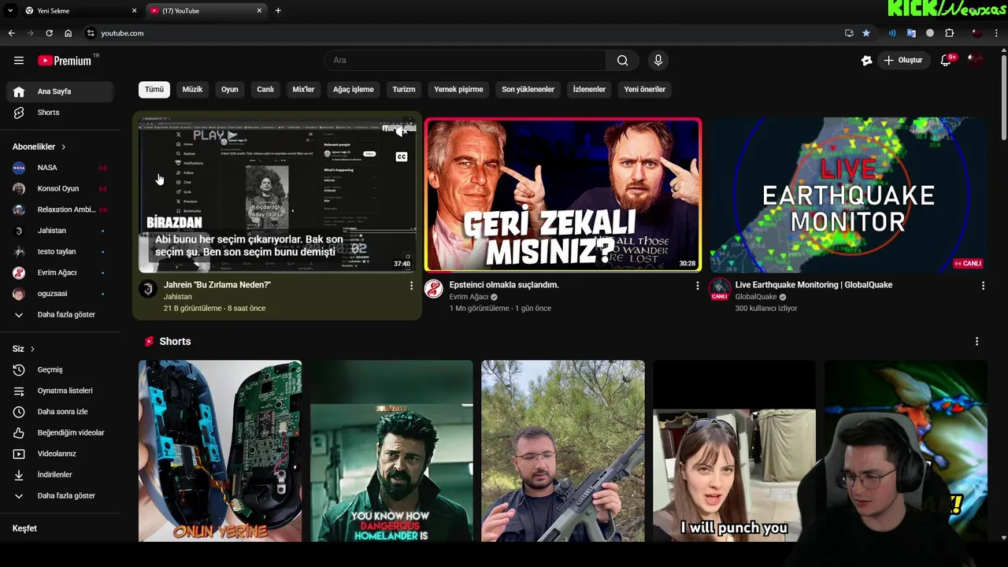
Task: Open Shorts from the left sidebar
Action: [x=60, y=113]
